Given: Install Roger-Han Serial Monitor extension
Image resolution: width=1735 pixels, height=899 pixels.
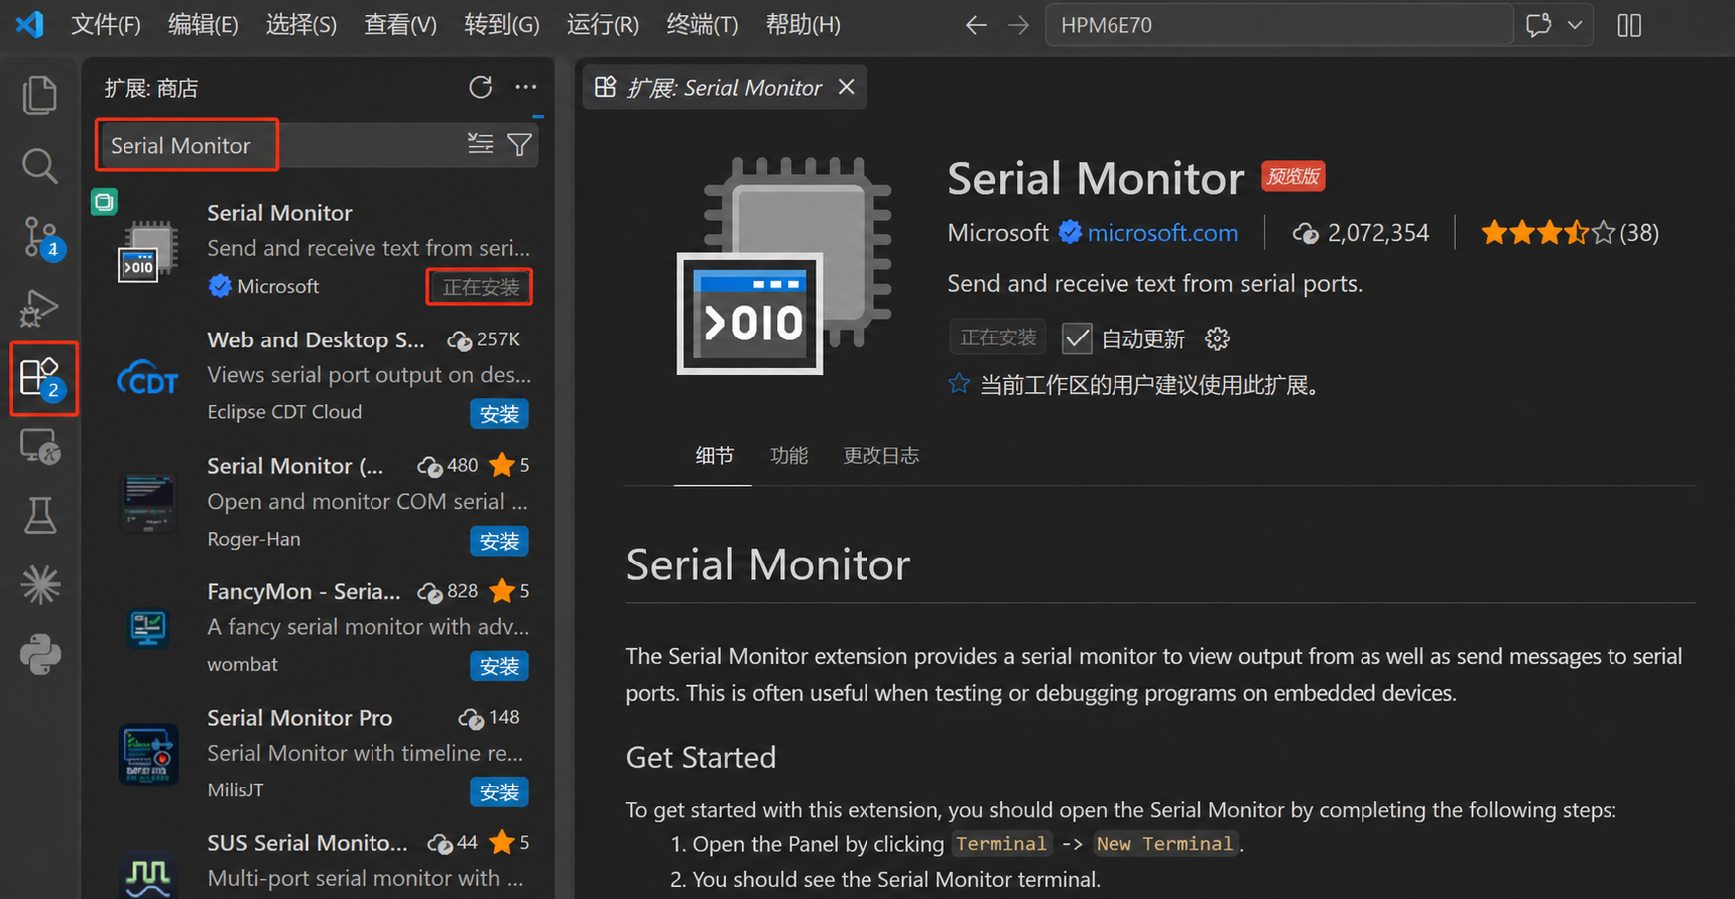Looking at the screenshot, I should click(499, 541).
